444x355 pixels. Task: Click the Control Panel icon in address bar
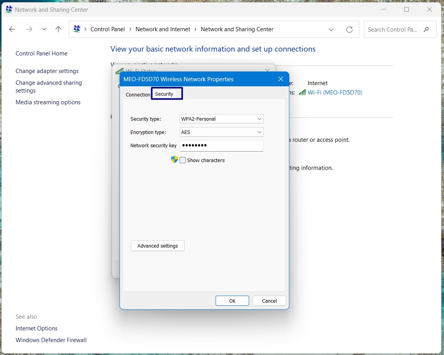(77, 29)
